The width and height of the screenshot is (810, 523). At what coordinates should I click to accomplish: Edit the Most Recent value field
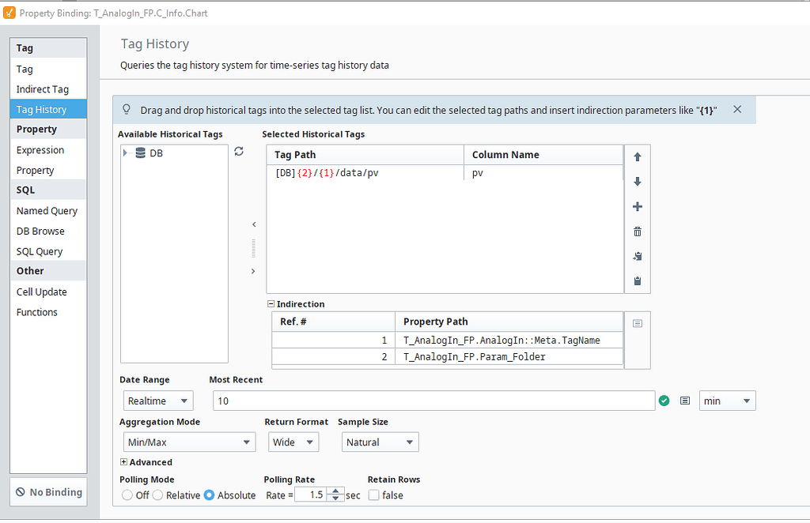tap(435, 401)
